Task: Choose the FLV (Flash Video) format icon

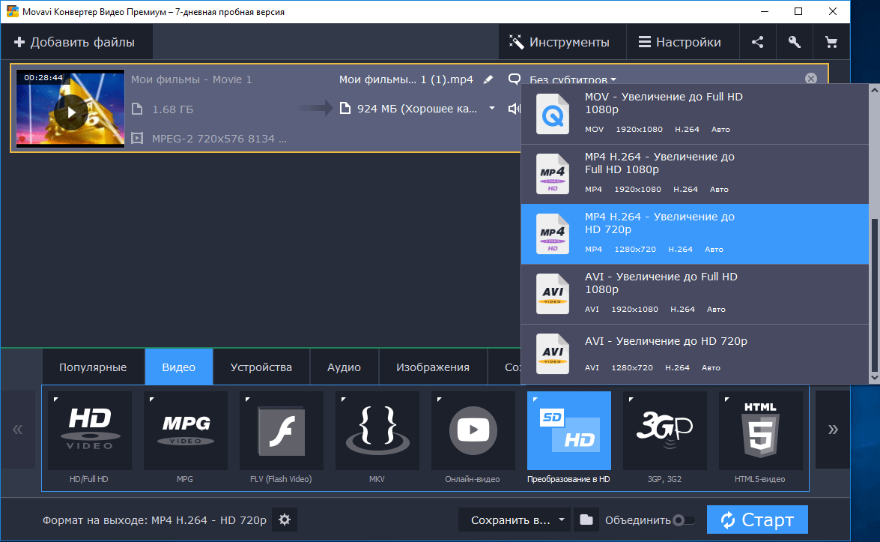Action: pyautogui.click(x=281, y=431)
